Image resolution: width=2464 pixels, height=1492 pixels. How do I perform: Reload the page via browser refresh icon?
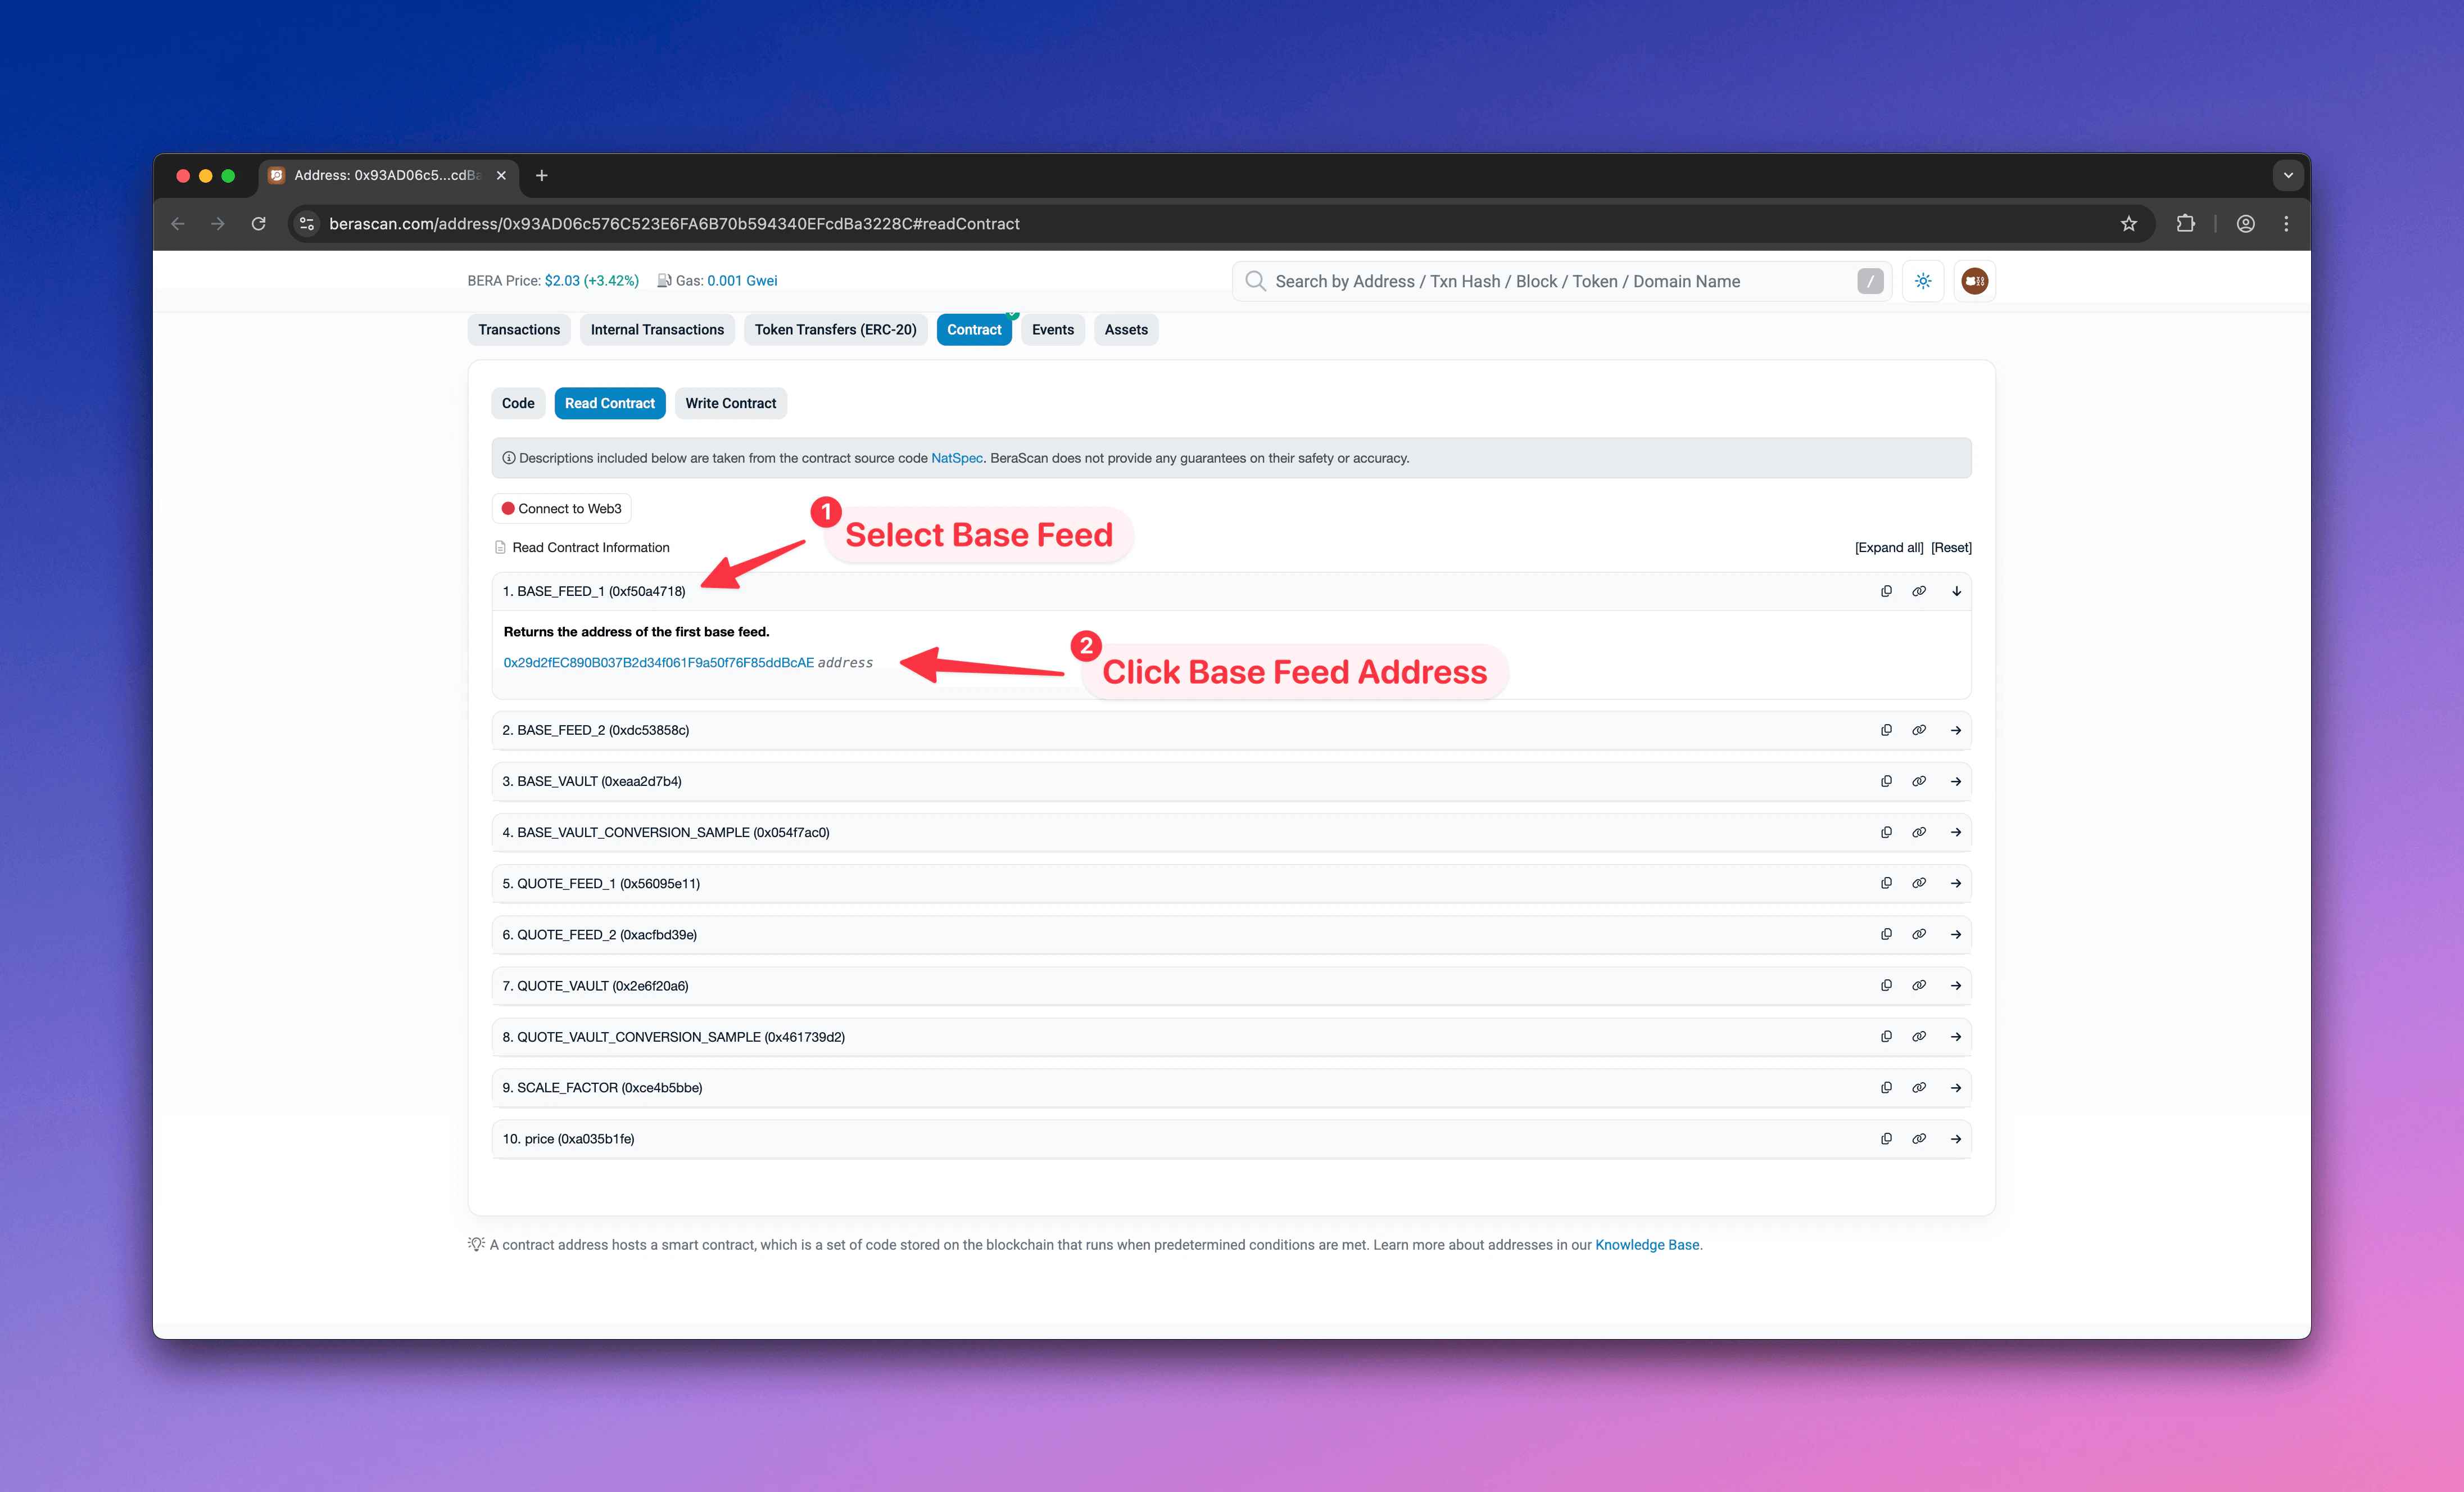tap(258, 223)
